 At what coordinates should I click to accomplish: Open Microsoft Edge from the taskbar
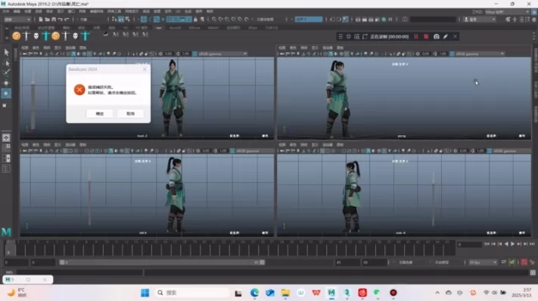[254, 293]
